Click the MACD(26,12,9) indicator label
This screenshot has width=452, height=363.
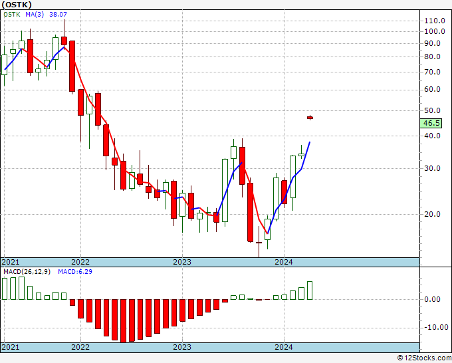pyautogui.click(x=27, y=272)
